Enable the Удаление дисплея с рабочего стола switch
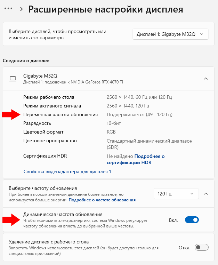The height and width of the screenshot is (265, 218). click(x=202, y=247)
